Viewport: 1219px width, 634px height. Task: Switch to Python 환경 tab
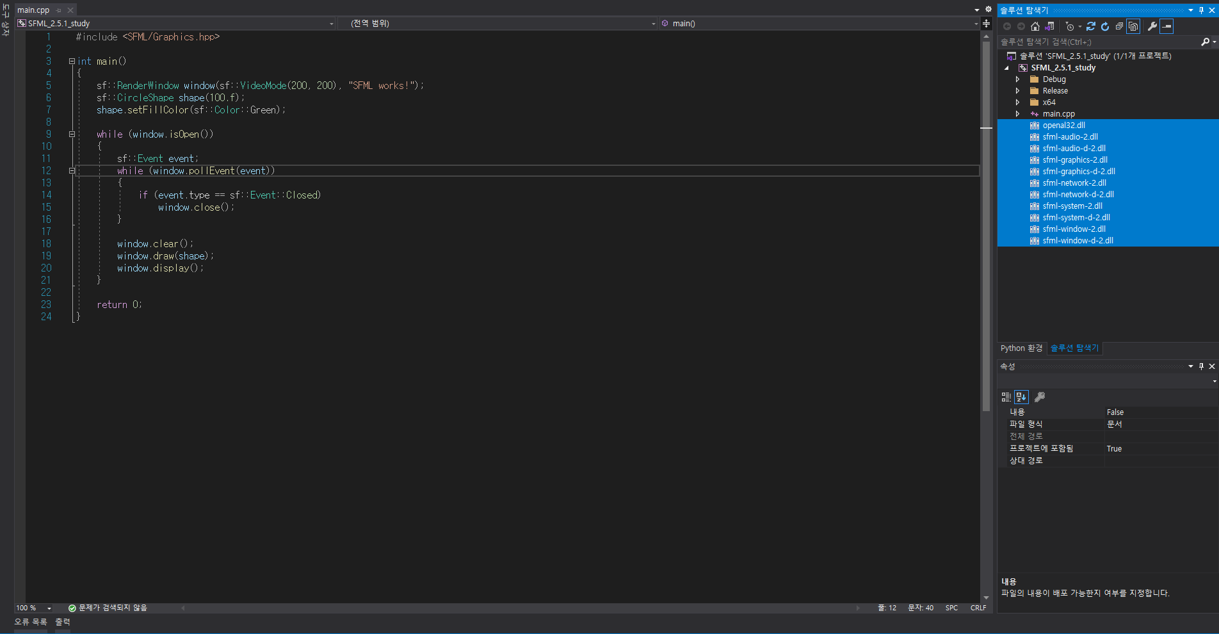1021,348
